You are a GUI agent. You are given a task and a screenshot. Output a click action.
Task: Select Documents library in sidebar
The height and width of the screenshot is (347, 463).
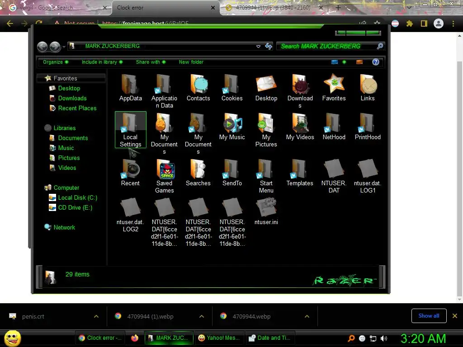[73, 138]
